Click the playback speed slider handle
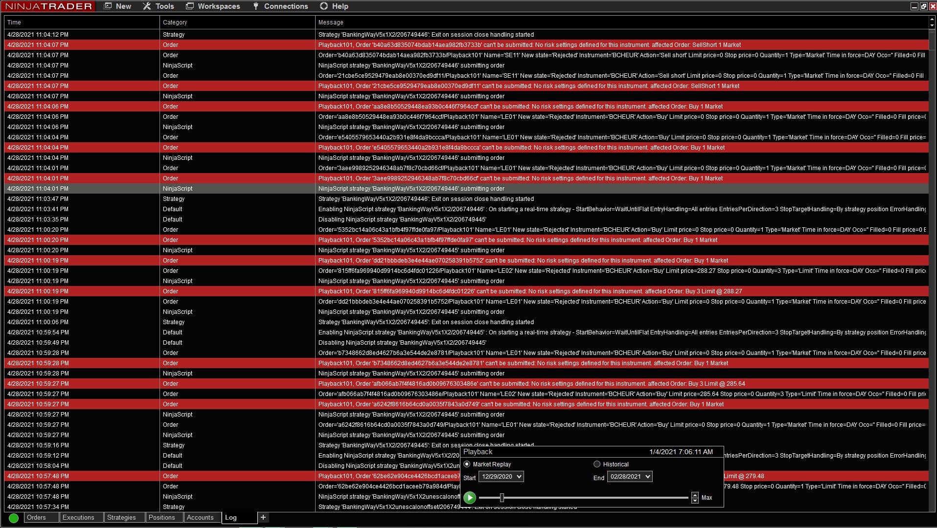The width and height of the screenshot is (937, 528). [x=502, y=498]
